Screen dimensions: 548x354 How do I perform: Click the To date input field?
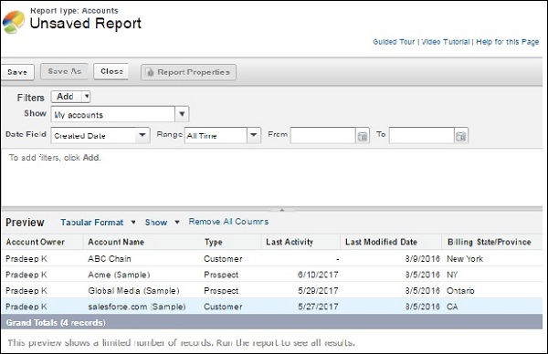tap(421, 135)
